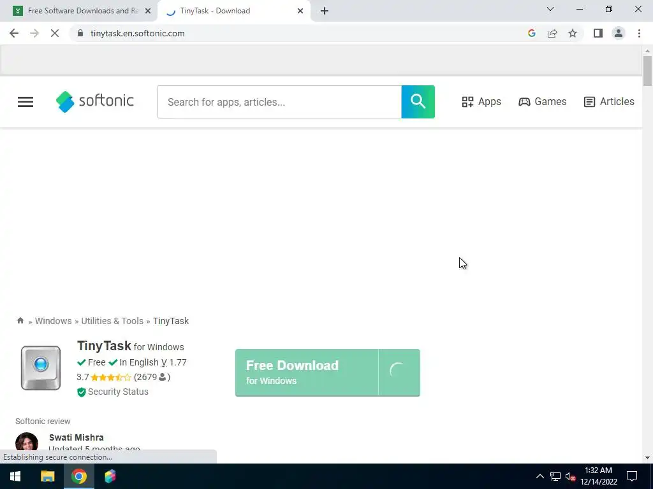Click the star rating
This screenshot has height=489, width=653.
pyautogui.click(x=111, y=377)
